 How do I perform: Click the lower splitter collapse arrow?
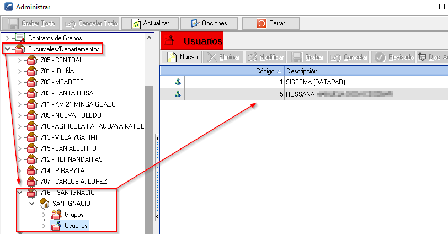157,216
